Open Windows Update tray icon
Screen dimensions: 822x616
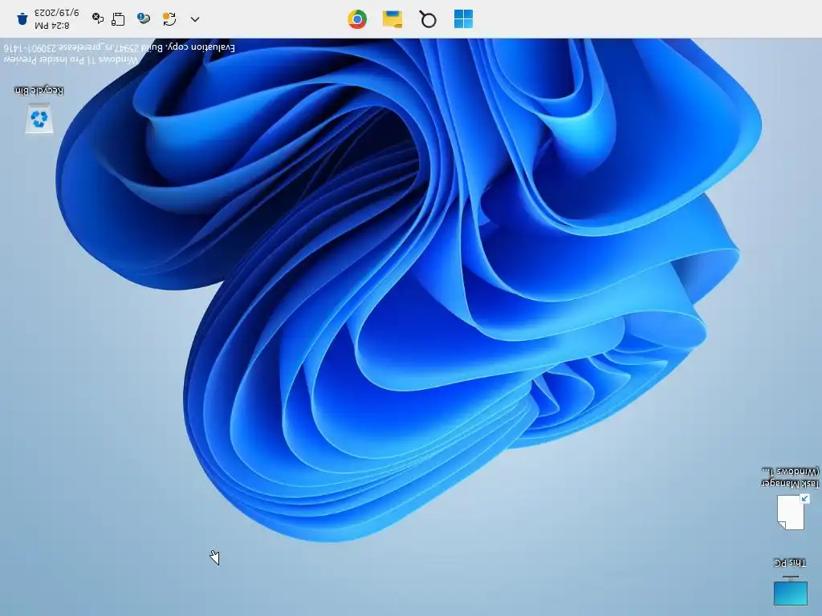(x=169, y=19)
